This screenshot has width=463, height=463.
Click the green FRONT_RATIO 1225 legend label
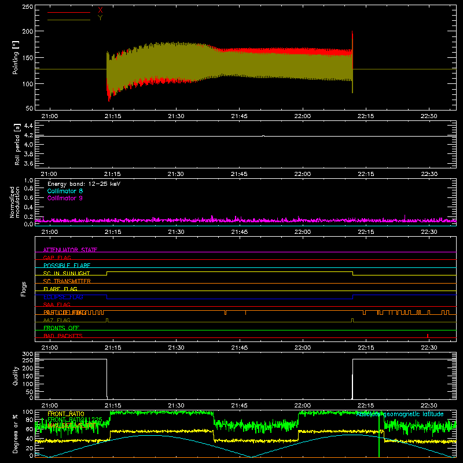75,420
